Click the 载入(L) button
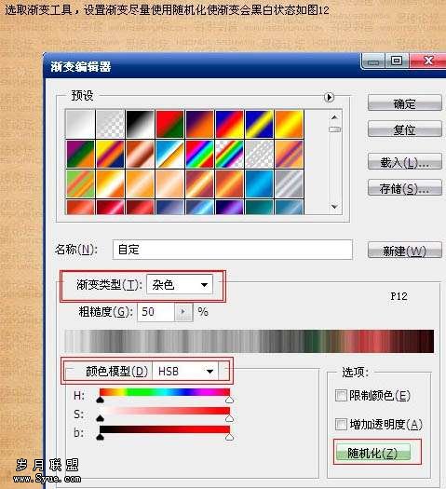The width and height of the screenshot is (446, 489). point(404,162)
